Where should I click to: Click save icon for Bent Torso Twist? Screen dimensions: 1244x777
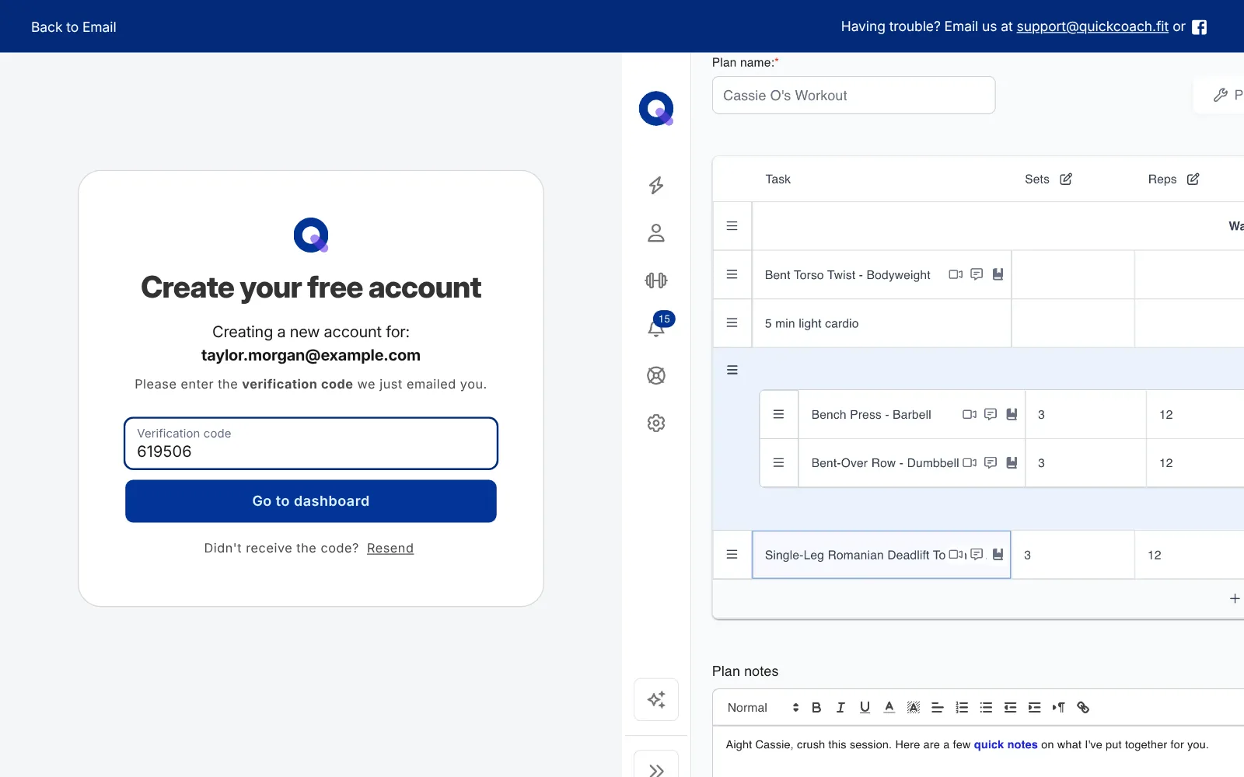click(998, 274)
